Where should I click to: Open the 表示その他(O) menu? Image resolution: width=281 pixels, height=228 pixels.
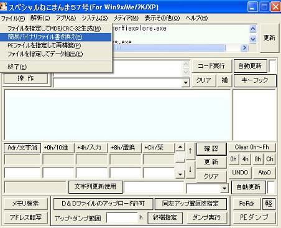[162, 18]
